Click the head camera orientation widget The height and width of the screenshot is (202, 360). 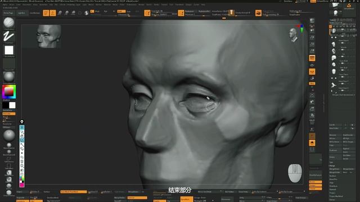[293, 35]
